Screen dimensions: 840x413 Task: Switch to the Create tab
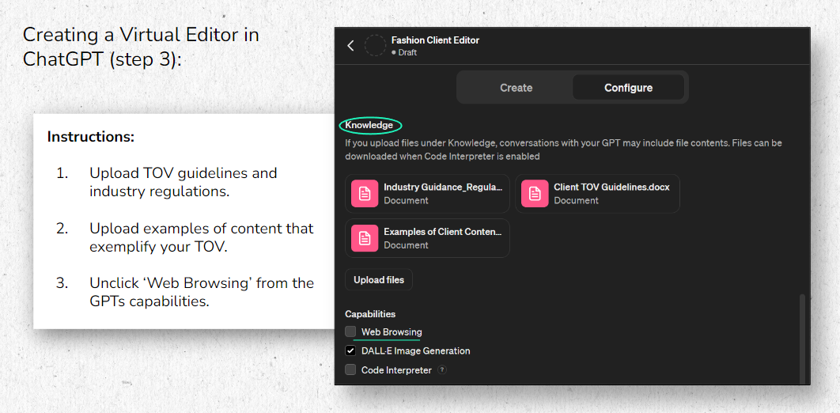516,87
